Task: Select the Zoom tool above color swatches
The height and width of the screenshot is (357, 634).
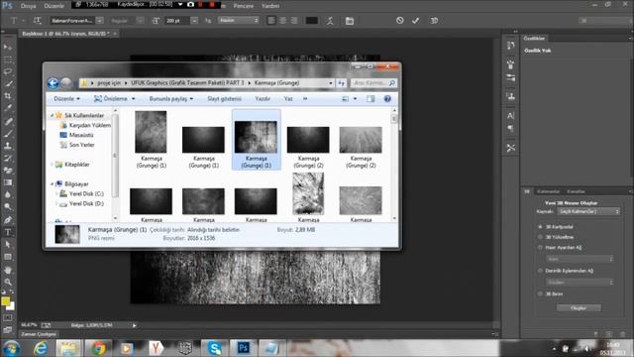Action: 8,282
